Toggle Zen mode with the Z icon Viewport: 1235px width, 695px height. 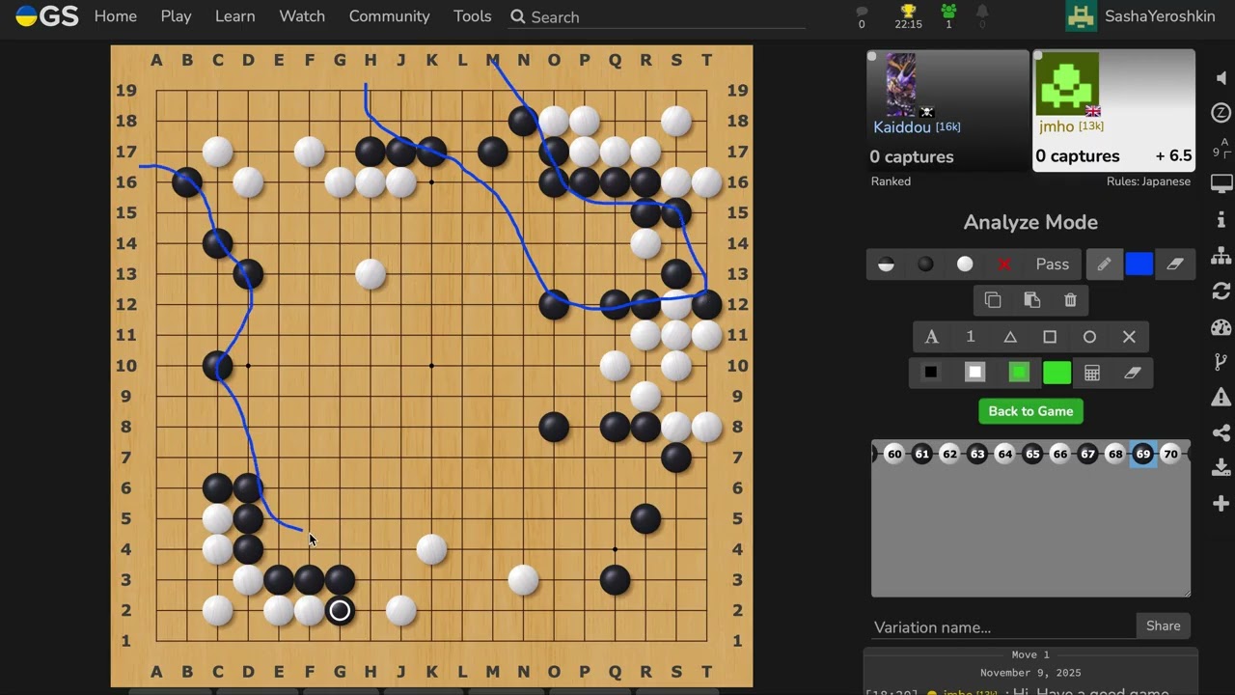click(x=1221, y=113)
